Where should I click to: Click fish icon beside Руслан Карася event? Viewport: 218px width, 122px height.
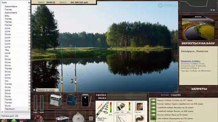[x=153, y=104]
